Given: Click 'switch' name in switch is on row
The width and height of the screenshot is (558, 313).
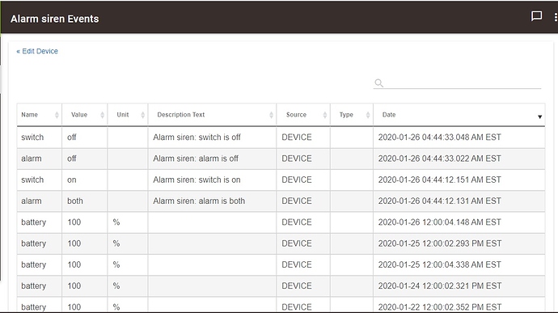Looking at the screenshot, I should [x=32, y=180].
